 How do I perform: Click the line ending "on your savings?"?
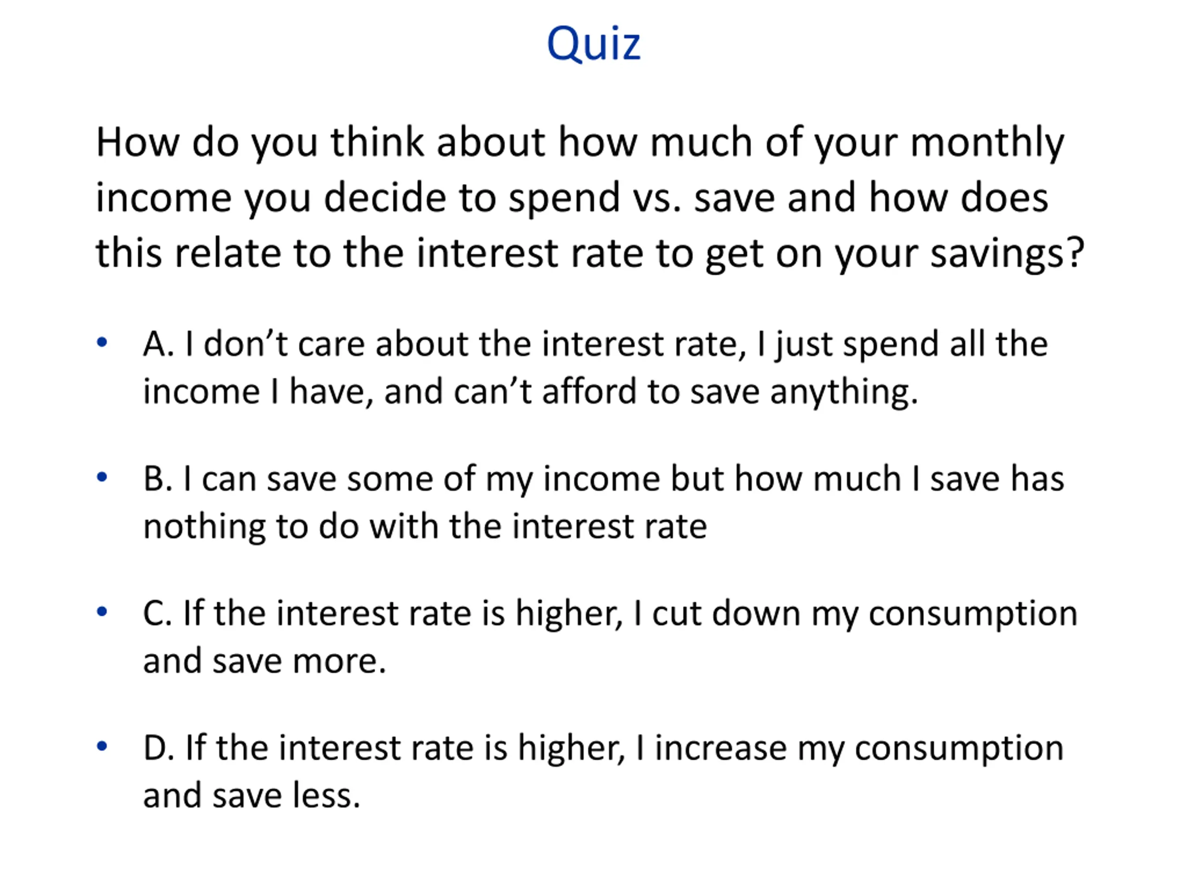pyautogui.click(x=590, y=254)
